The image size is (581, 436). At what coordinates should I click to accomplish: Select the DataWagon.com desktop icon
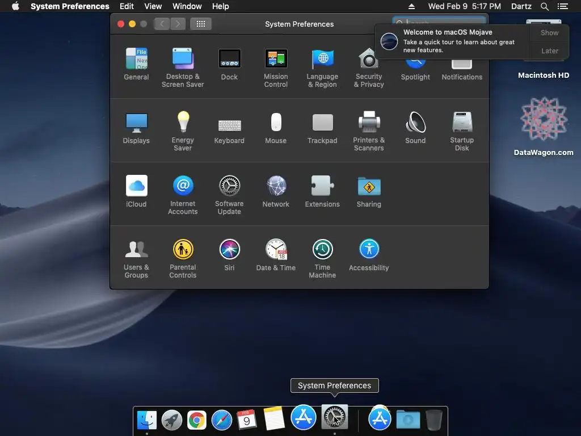coord(544,127)
